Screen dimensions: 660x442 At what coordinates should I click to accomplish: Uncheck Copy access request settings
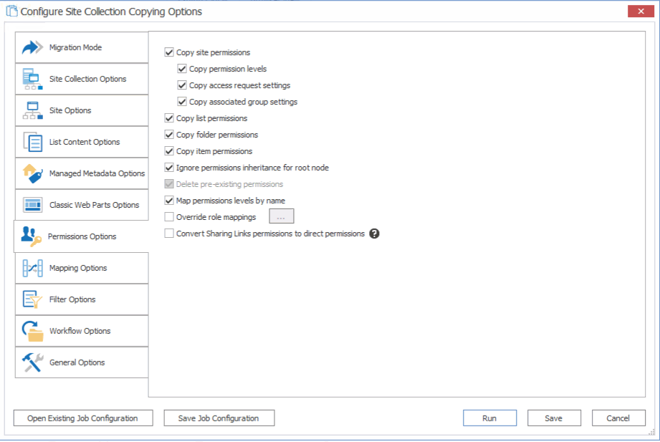[x=182, y=85]
